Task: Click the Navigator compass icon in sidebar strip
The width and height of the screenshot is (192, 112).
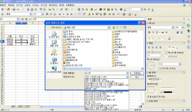Action: coord(189,42)
